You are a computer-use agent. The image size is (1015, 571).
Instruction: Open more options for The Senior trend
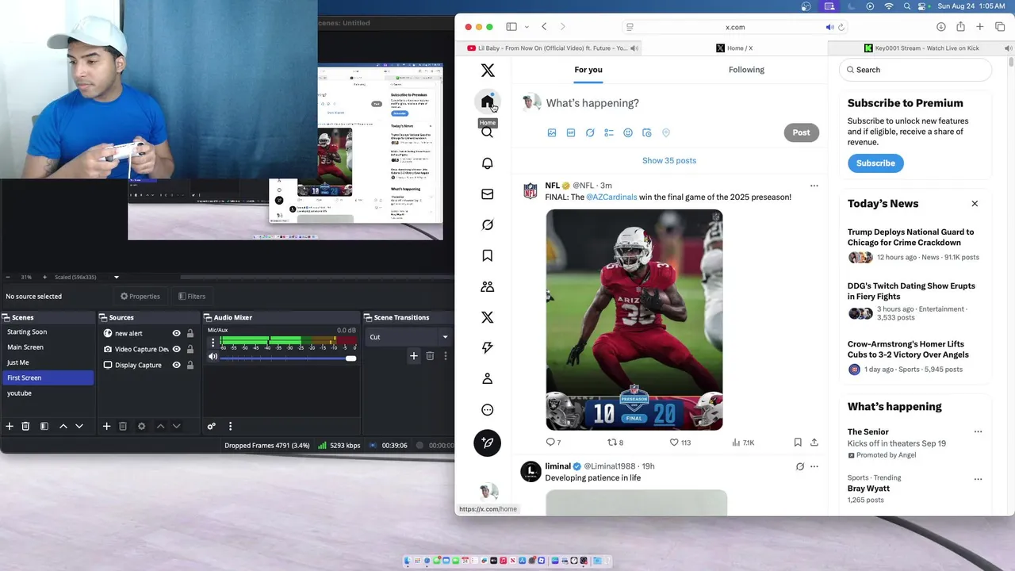coord(978,432)
